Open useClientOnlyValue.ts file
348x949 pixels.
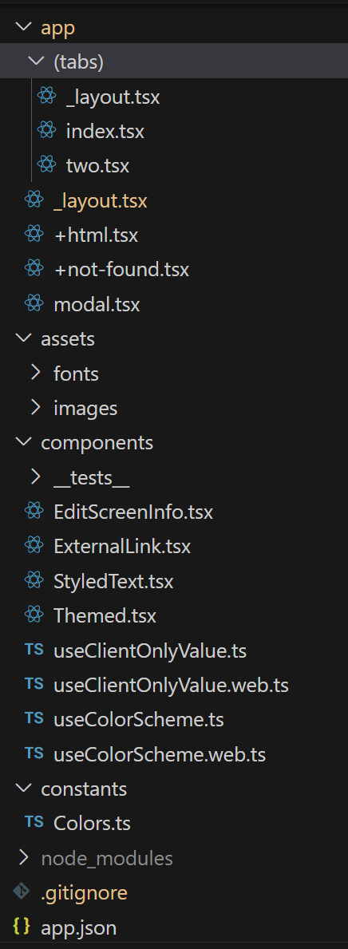click(x=150, y=651)
